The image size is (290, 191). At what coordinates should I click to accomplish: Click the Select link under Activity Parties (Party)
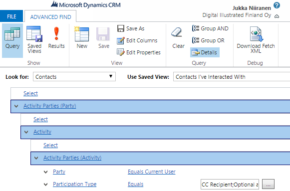click(x=40, y=119)
